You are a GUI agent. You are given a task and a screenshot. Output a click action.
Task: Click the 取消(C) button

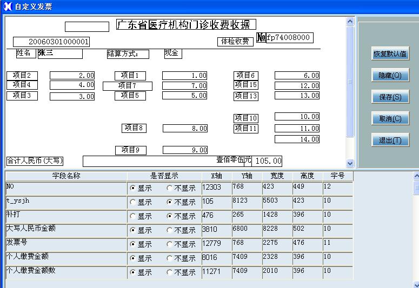[390, 118]
